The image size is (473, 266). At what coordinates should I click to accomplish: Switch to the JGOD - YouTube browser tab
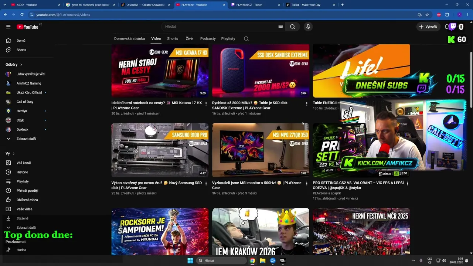(35, 5)
